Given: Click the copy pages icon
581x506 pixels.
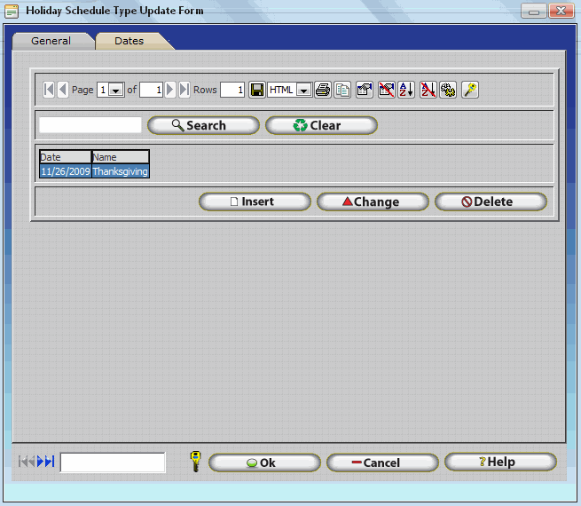Looking at the screenshot, I should point(342,90).
